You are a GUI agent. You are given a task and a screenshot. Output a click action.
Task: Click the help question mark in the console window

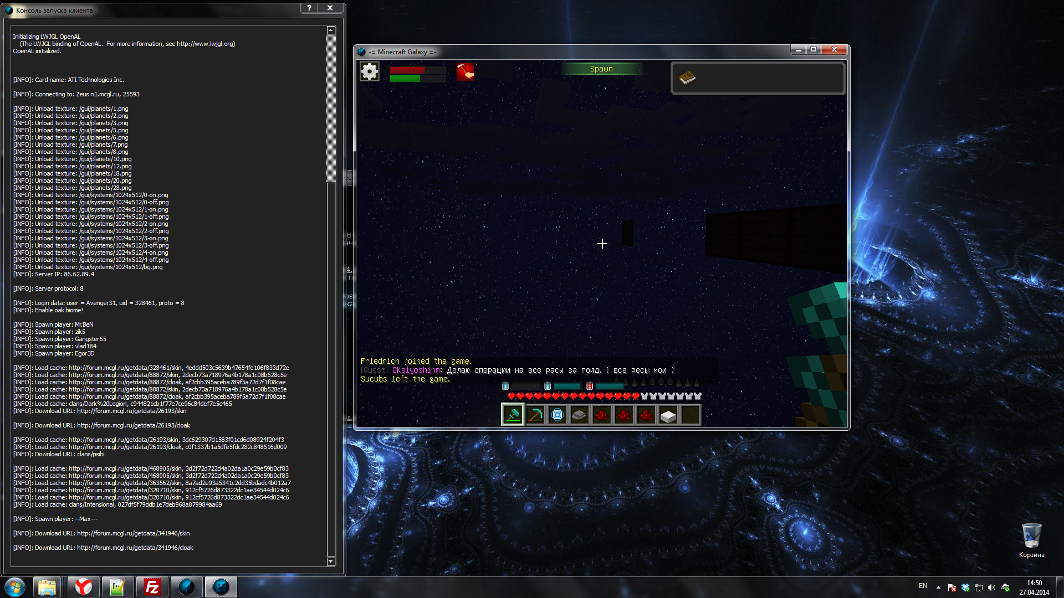[x=309, y=8]
